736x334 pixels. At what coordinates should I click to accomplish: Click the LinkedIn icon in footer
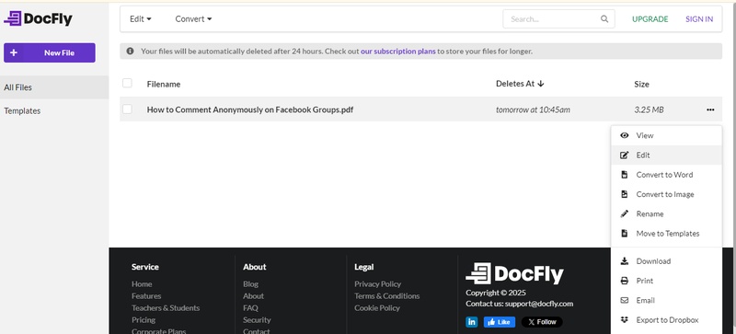click(472, 322)
